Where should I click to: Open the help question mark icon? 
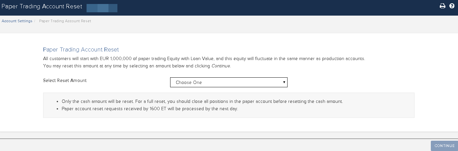pyautogui.click(x=452, y=6)
